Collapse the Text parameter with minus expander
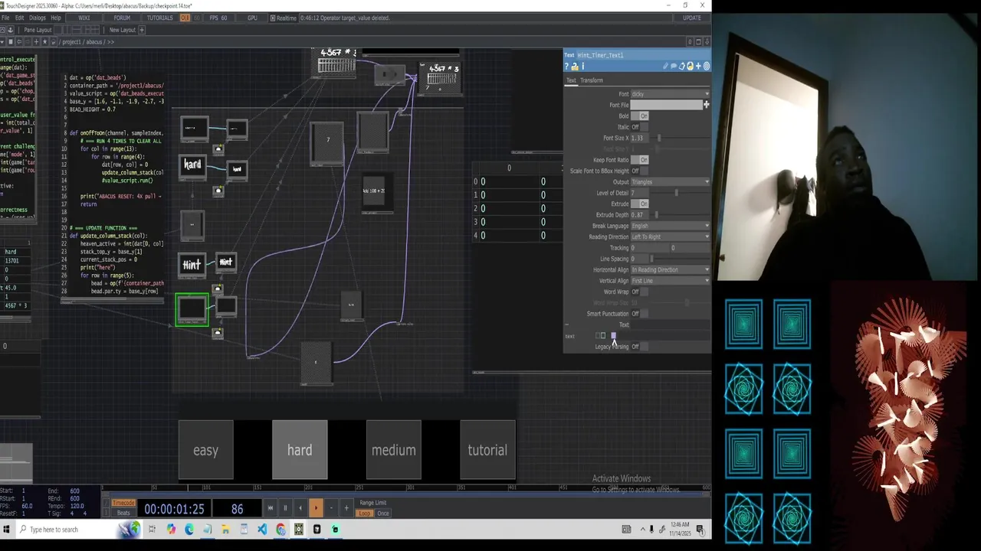This screenshot has width=981, height=551. (x=567, y=325)
